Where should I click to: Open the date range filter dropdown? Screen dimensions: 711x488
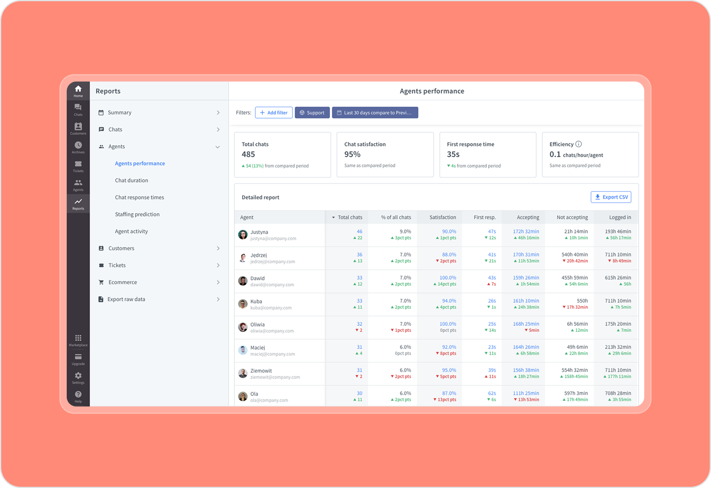(x=375, y=113)
